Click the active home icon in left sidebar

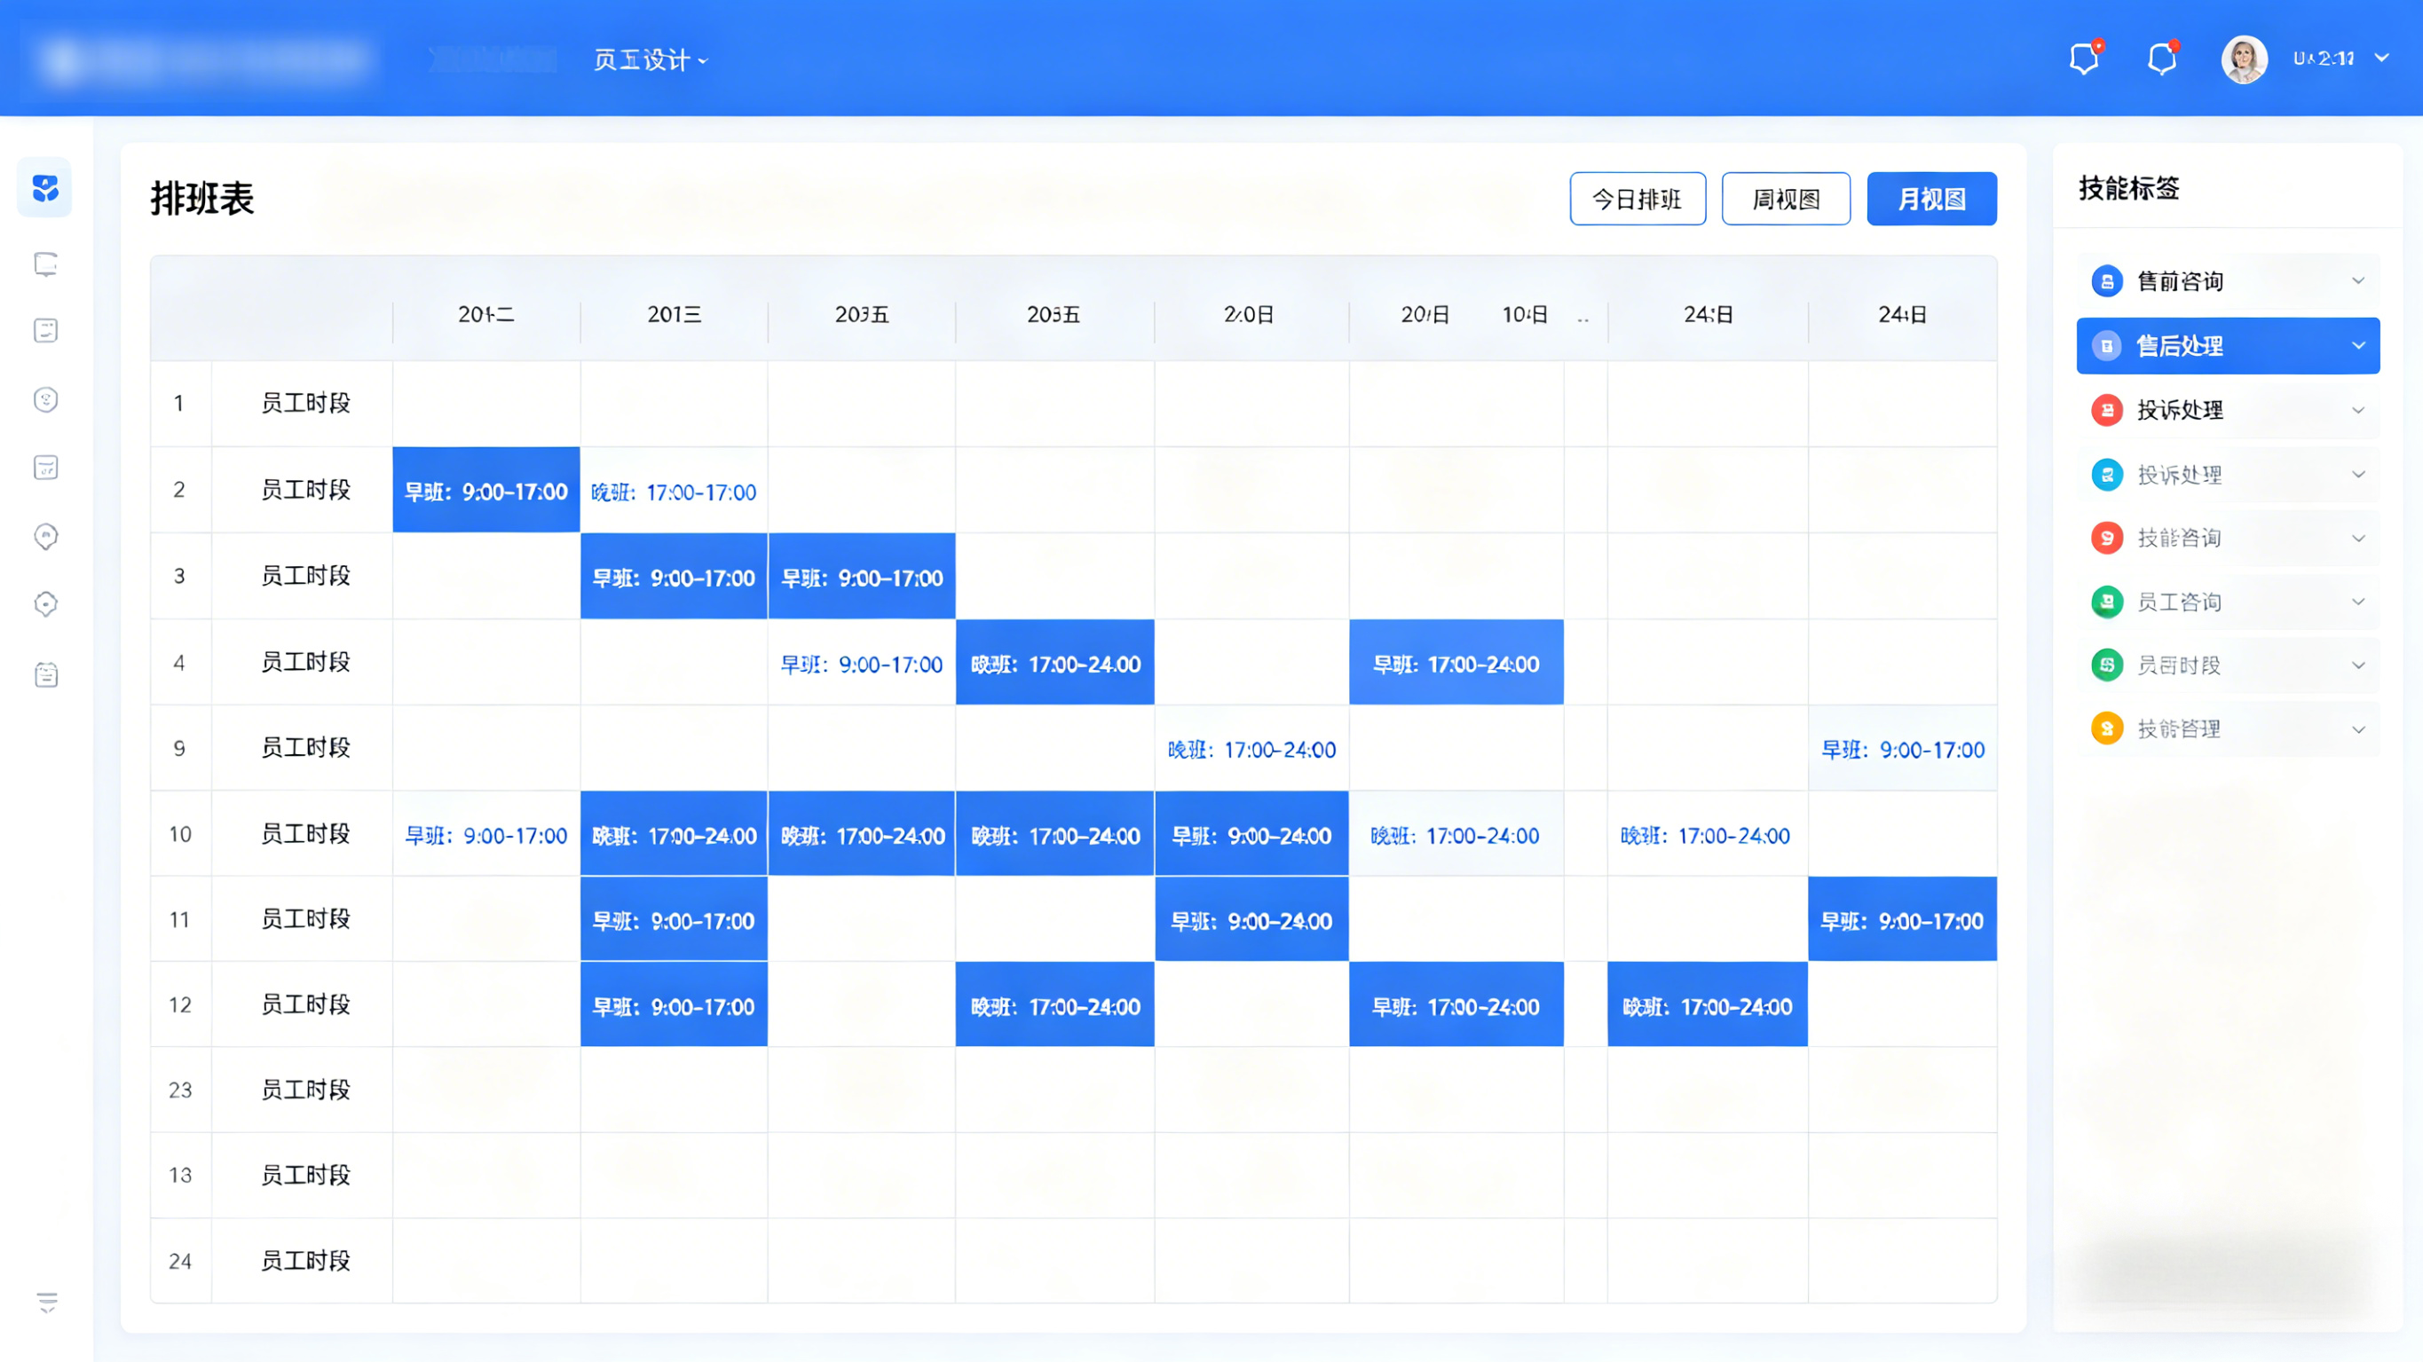pyautogui.click(x=45, y=188)
